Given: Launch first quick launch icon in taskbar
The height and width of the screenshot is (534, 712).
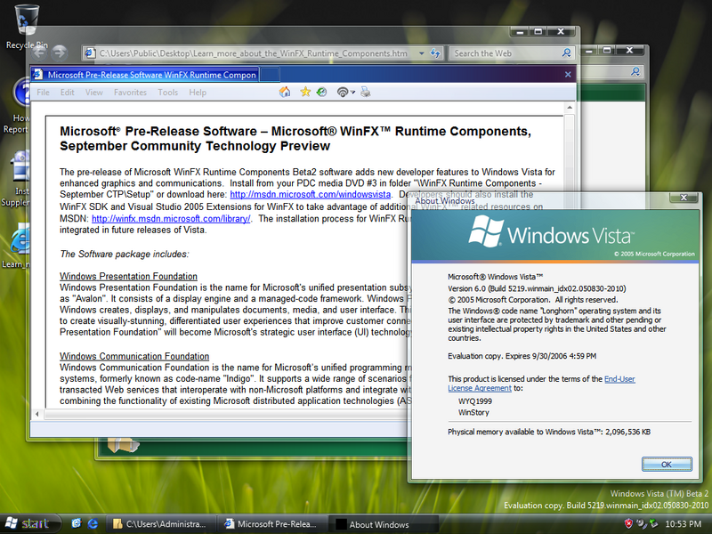Looking at the screenshot, I should [x=77, y=523].
